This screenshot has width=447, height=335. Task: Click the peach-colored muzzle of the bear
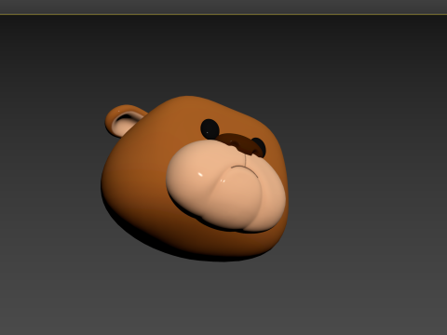tap(226, 185)
